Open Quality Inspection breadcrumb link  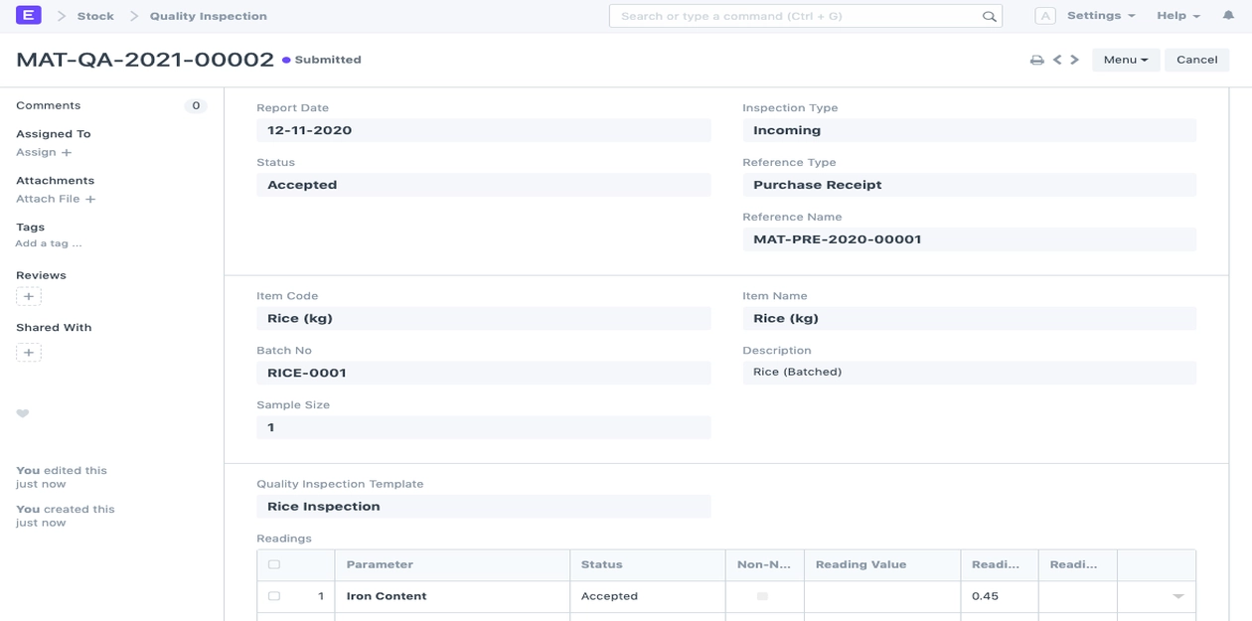coord(208,16)
